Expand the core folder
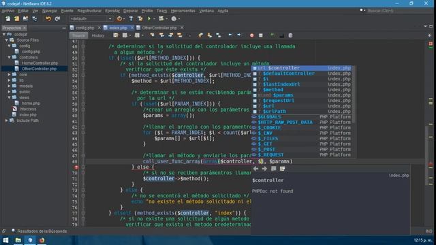The width and height of the screenshot is (436, 245). click(9, 74)
